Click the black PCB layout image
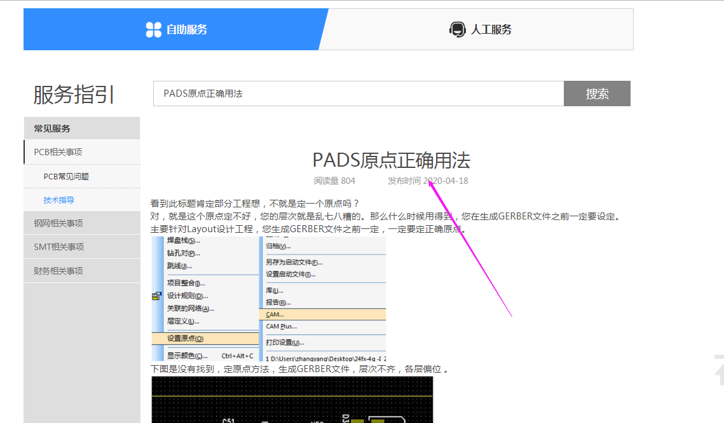The height and width of the screenshot is (423, 724). coord(292,399)
